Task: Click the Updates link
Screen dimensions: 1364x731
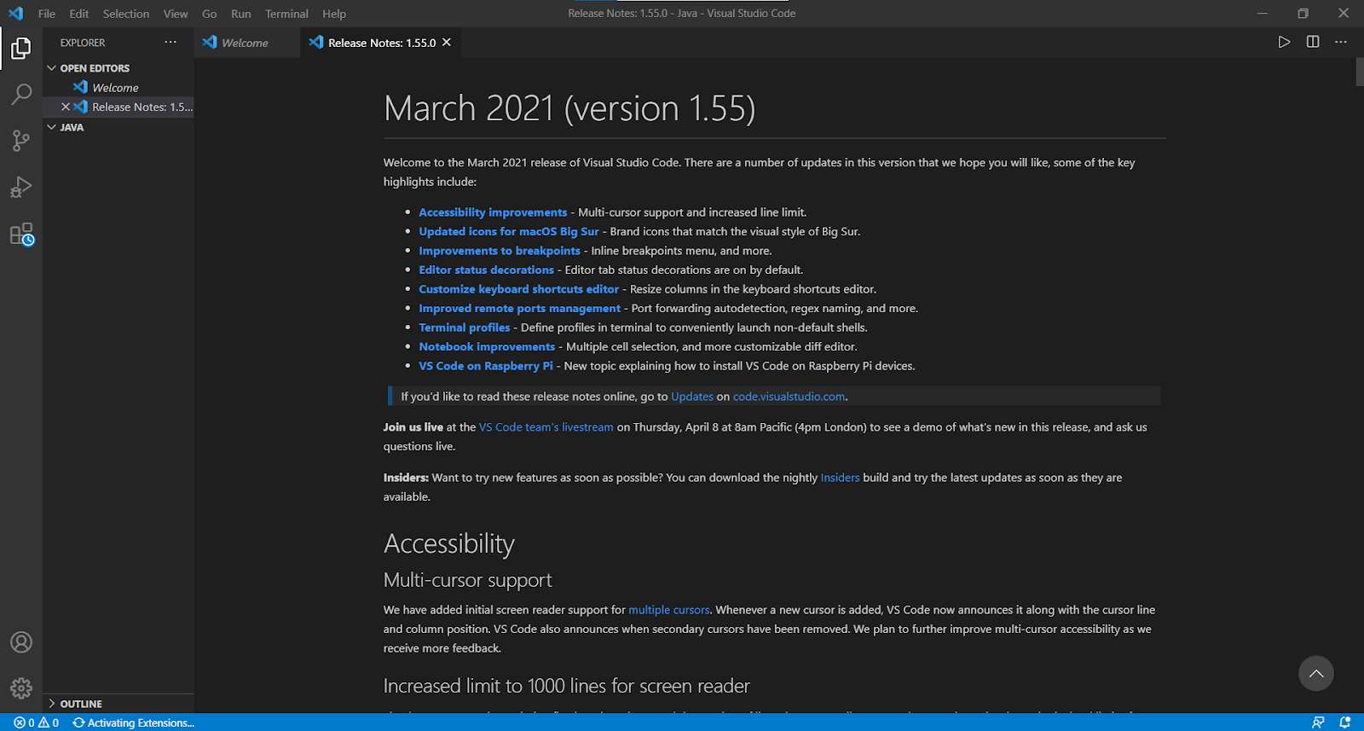Action: tap(692, 397)
